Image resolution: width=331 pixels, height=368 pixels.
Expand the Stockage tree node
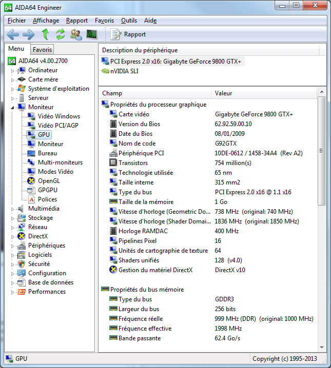(12, 218)
